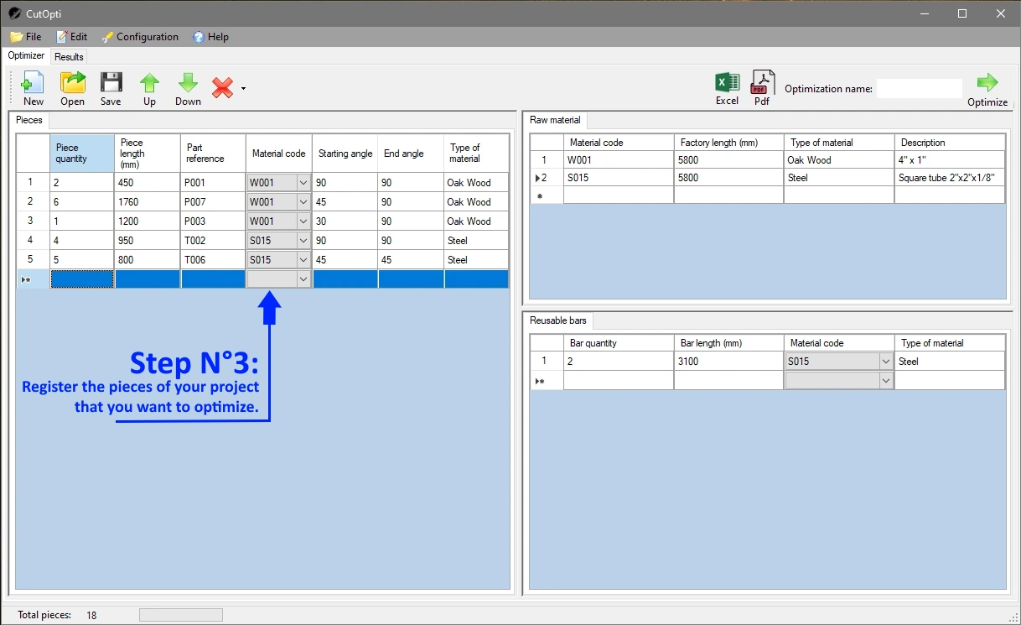
Task: Expand the S015 dropdown in Reusable bars
Action: (885, 362)
